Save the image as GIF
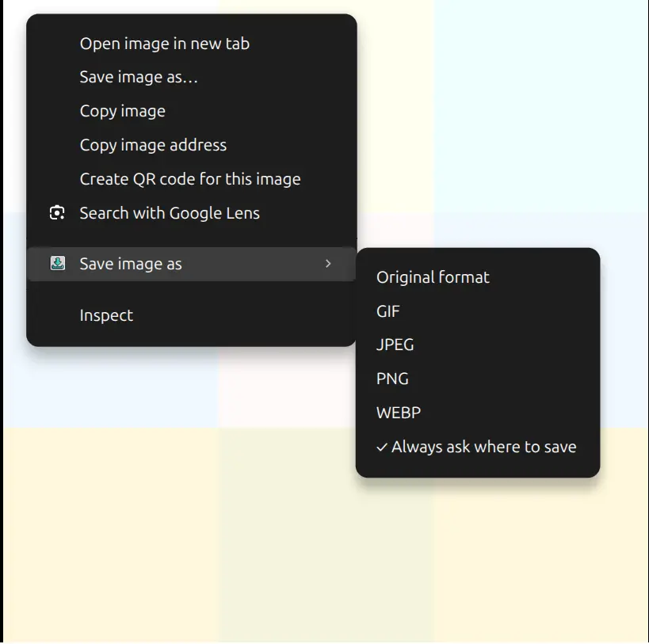 (x=387, y=311)
